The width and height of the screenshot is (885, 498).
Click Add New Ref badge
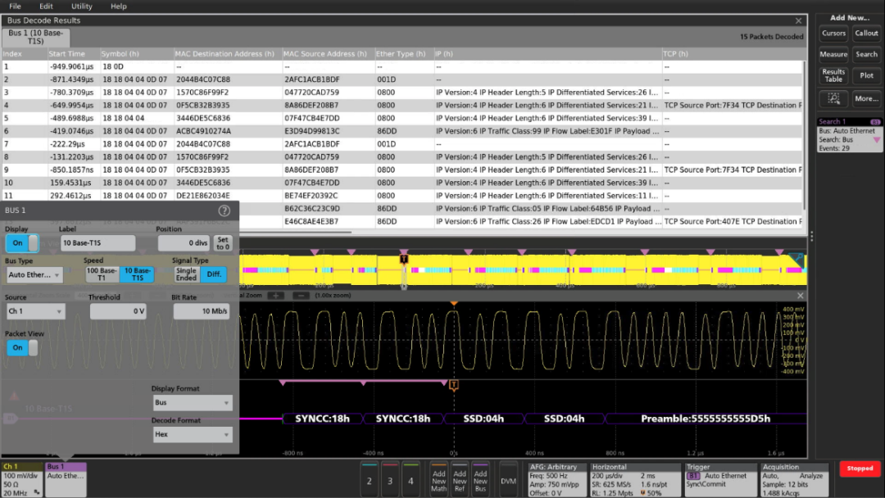[x=460, y=480]
